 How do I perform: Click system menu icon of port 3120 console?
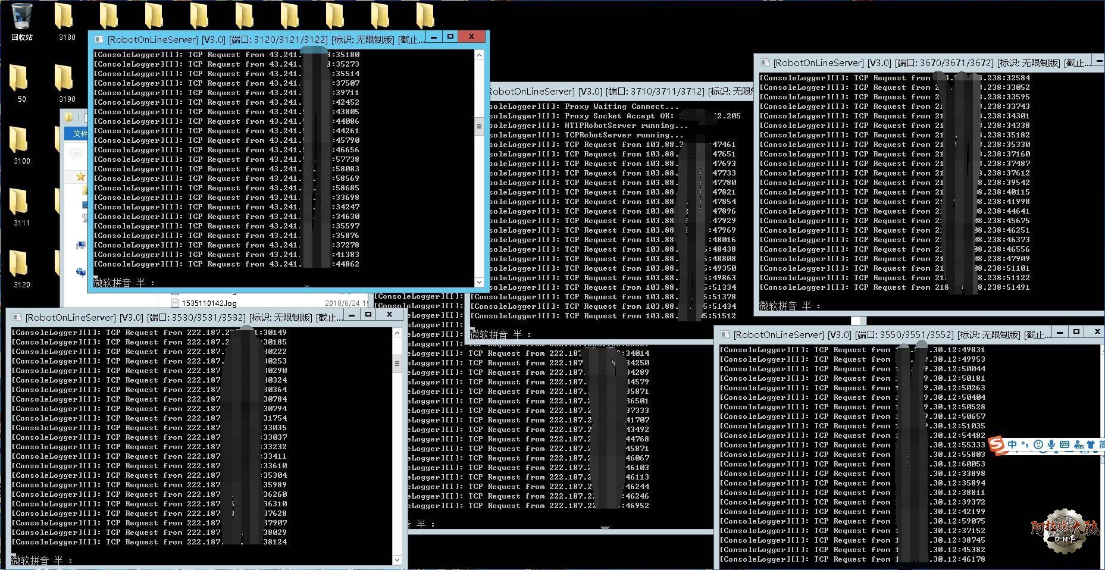[99, 39]
